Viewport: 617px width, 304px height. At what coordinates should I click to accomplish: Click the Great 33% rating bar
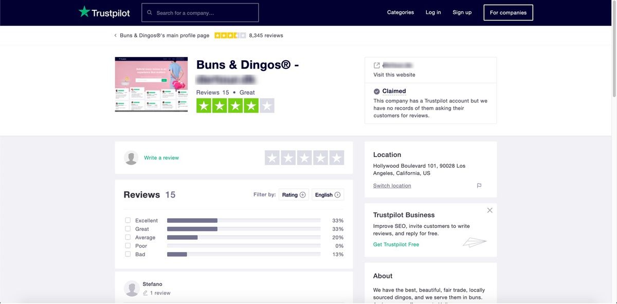tap(244, 229)
